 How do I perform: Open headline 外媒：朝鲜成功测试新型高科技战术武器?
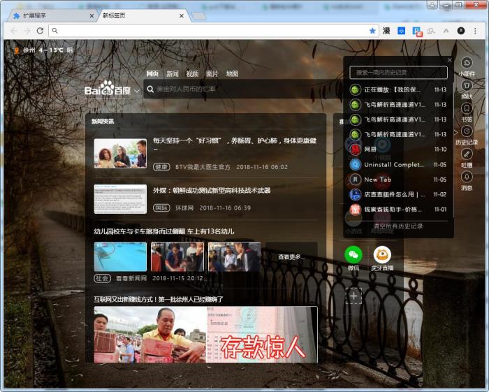pyautogui.click(x=212, y=190)
